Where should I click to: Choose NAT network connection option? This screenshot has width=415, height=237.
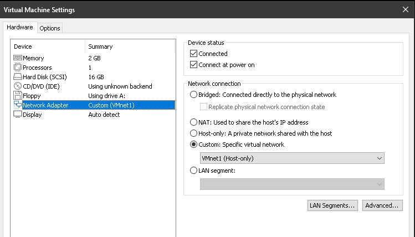click(193, 122)
